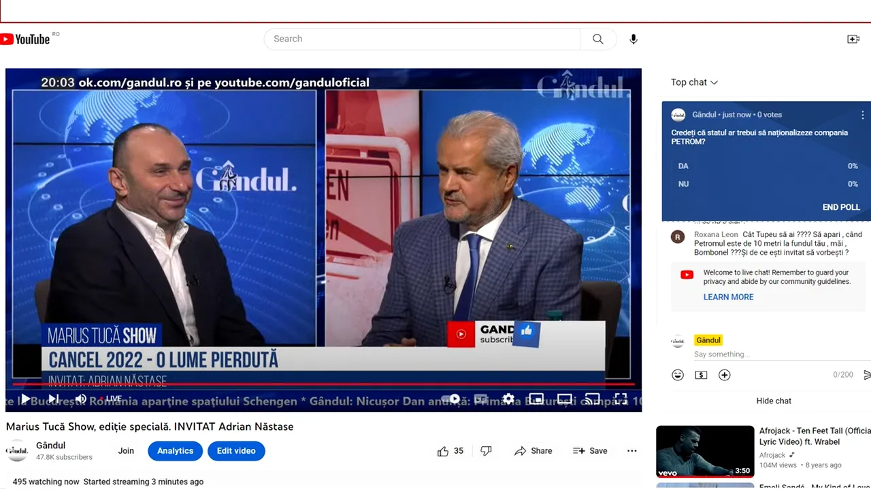This screenshot has height=489, width=871.
Task: Click the END POLL button
Action: (841, 207)
